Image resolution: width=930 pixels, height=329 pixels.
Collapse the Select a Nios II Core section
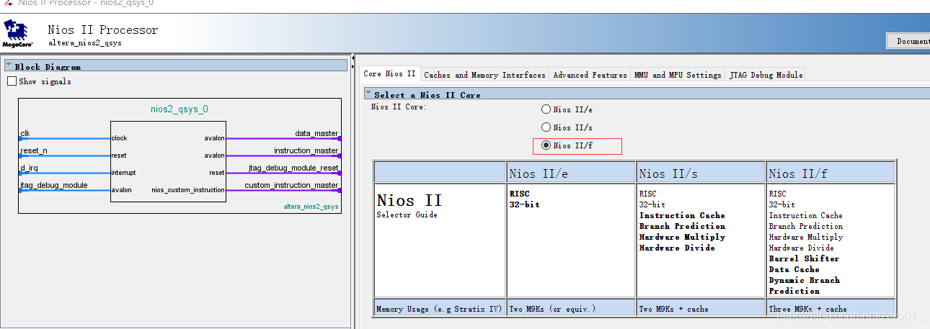[368, 94]
